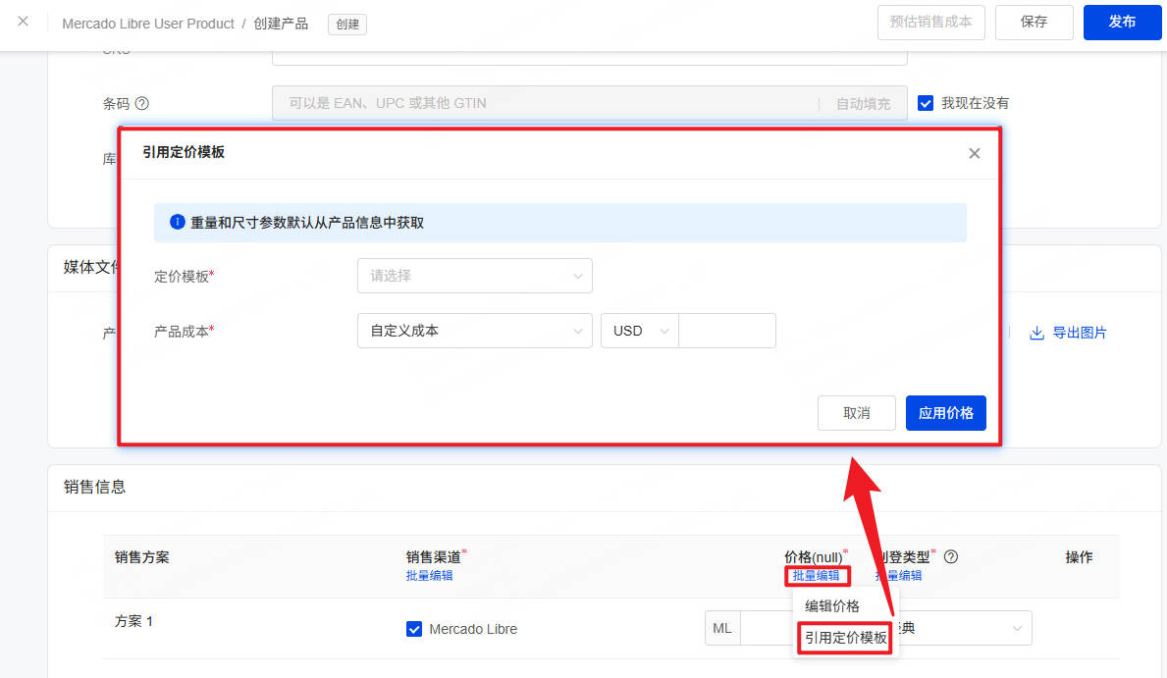Screen dimensions: 1167x678
Task: Toggle the 我现在没有 checkbox
Action: pos(926,103)
